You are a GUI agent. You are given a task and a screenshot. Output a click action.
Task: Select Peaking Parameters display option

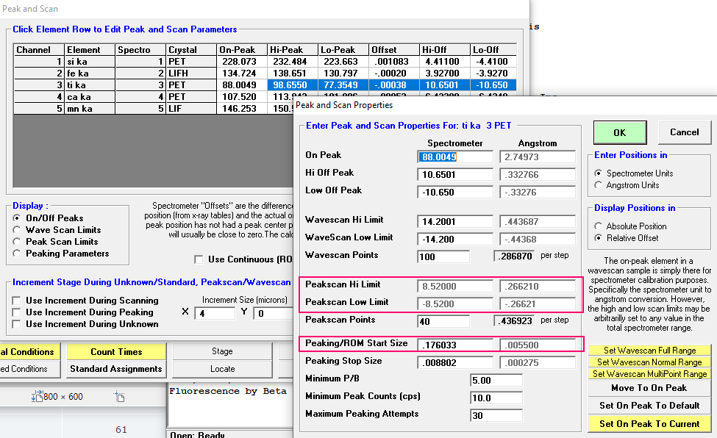click(x=18, y=254)
